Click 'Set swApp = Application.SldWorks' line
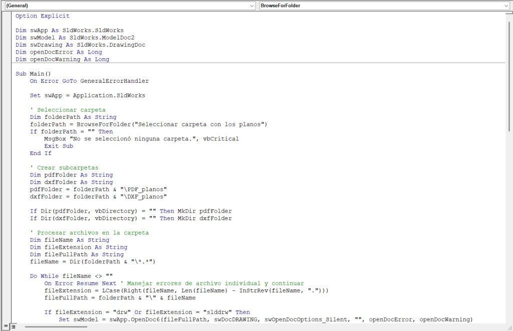Viewport: 513px width, 331px height. coord(87,95)
